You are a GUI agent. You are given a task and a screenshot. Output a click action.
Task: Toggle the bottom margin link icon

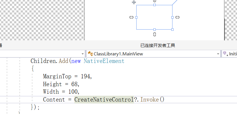pyautogui.click(x=155, y=35)
